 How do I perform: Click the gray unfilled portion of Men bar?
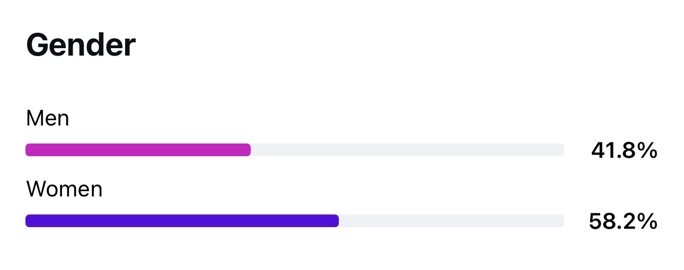pyautogui.click(x=407, y=150)
